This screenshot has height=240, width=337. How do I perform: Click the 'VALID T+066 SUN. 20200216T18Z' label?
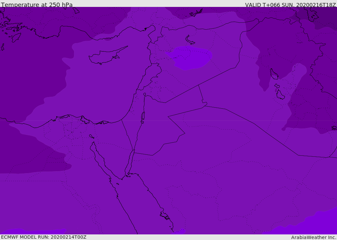point(290,5)
